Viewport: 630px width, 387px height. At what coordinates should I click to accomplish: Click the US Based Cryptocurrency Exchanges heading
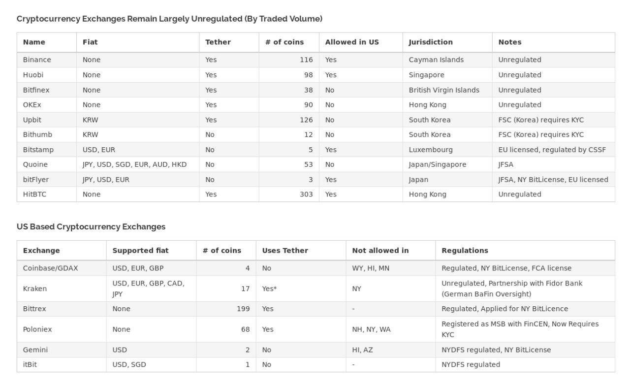[91, 227]
